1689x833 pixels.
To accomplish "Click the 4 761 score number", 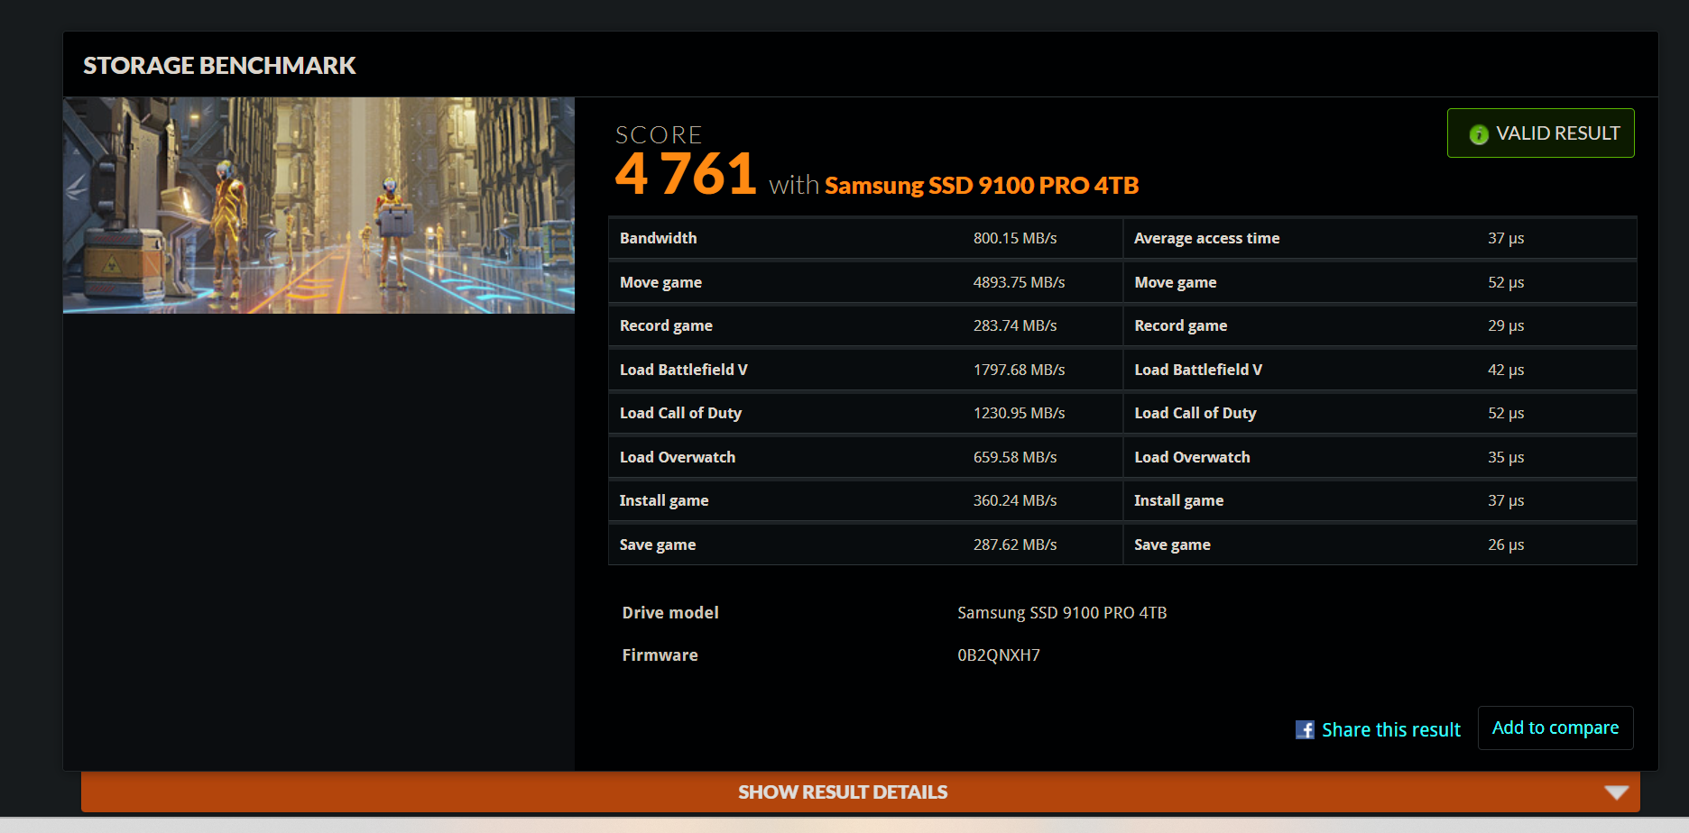I will pos(686,174).
